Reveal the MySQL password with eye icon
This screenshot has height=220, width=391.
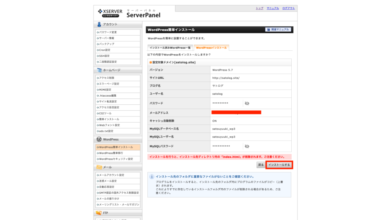[247, 146]
